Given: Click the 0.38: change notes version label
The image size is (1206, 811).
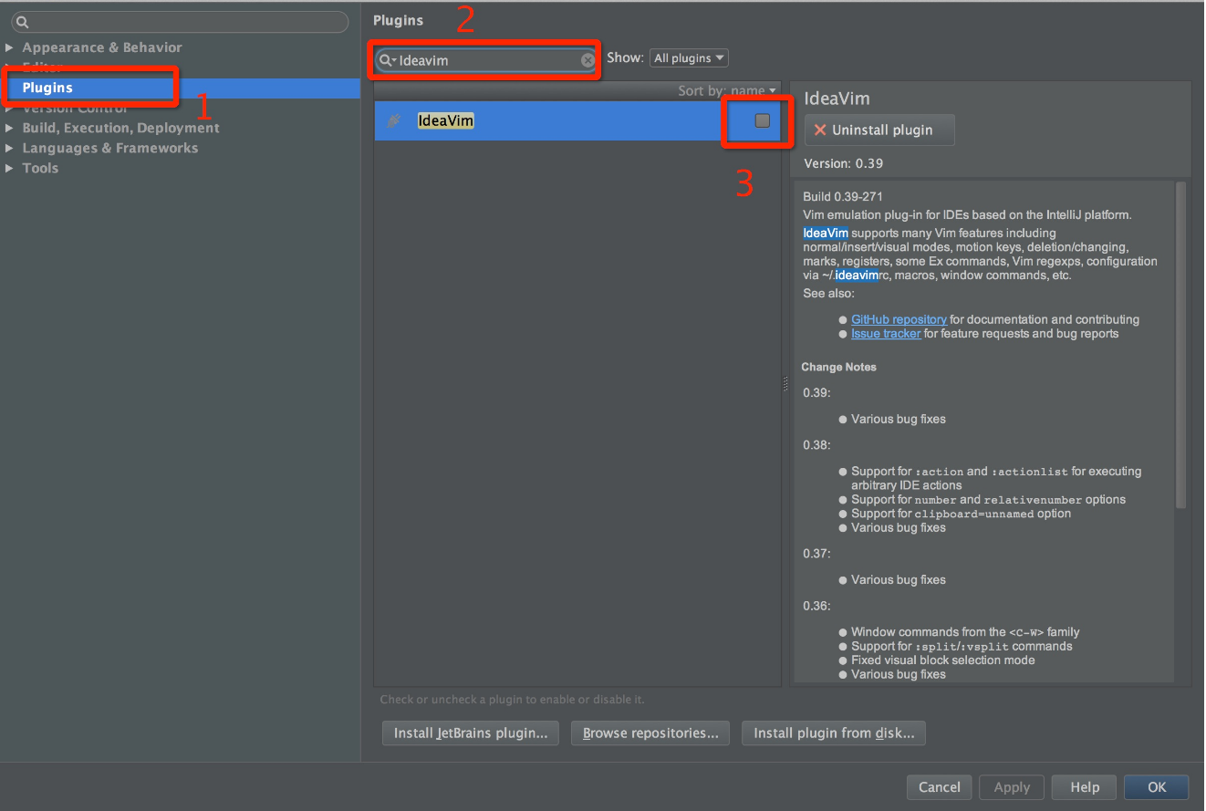Looking at the screenshot, I should [816, 445].
